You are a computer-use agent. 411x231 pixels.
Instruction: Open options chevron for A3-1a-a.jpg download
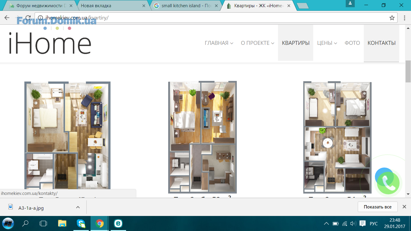[78, 207]
